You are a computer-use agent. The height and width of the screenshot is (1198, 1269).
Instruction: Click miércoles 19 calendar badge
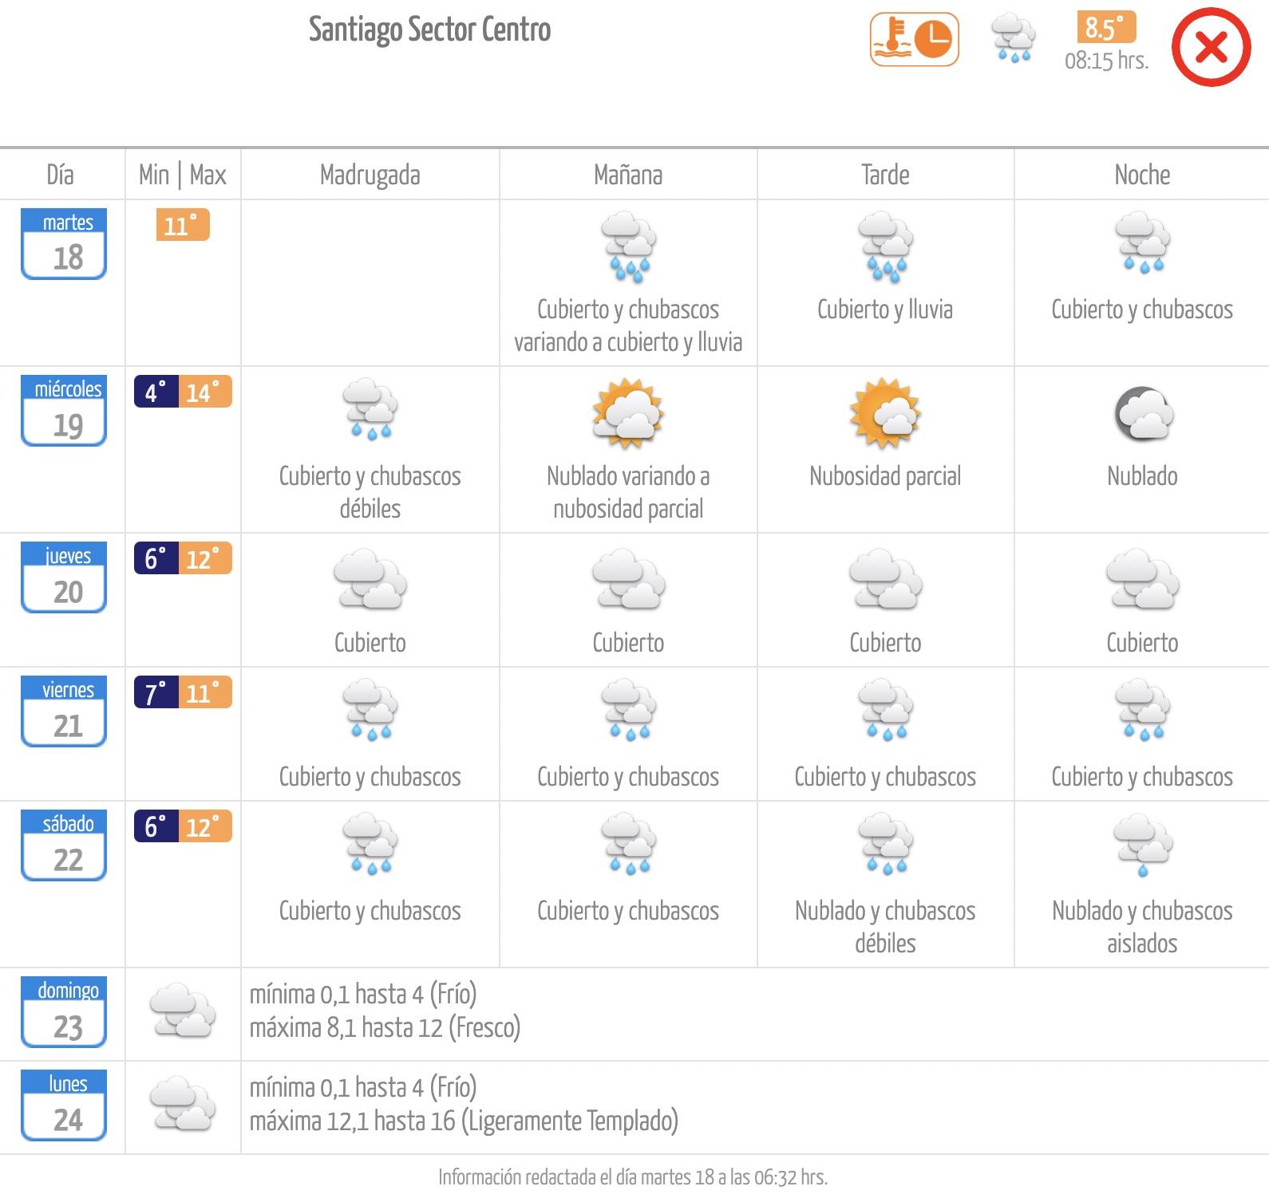[x=64, y=410]
